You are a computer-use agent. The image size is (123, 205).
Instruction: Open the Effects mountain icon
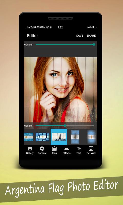[67, 149]
